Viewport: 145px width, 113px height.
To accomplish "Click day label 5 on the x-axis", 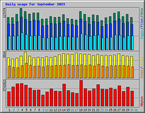I will (26, 110).
